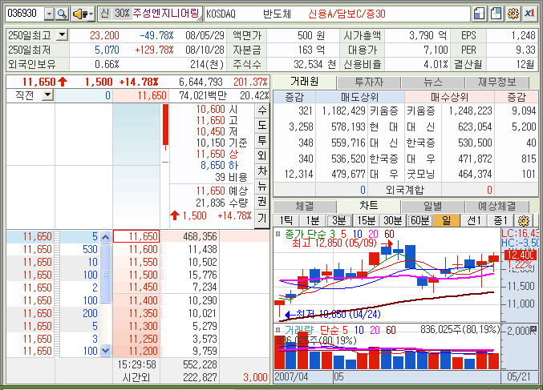Toggle the 60분 chart interval button
This screenshot has width=543, height=390.
tap(419, 220)
